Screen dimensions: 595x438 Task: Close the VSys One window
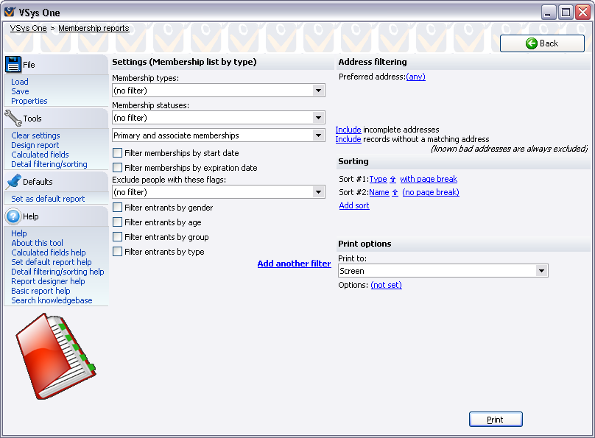[x=583, y=13]
